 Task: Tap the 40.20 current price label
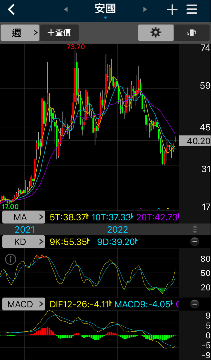click(x=195, y=141)
